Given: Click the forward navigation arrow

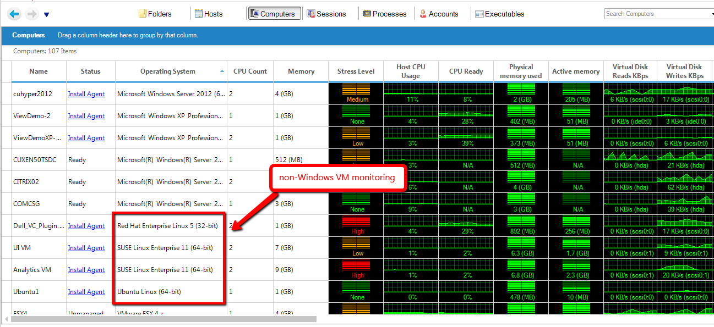Looking at the screenshot, I should pos(31,14).
